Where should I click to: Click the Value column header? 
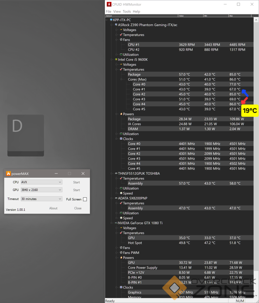click(191, 16)
